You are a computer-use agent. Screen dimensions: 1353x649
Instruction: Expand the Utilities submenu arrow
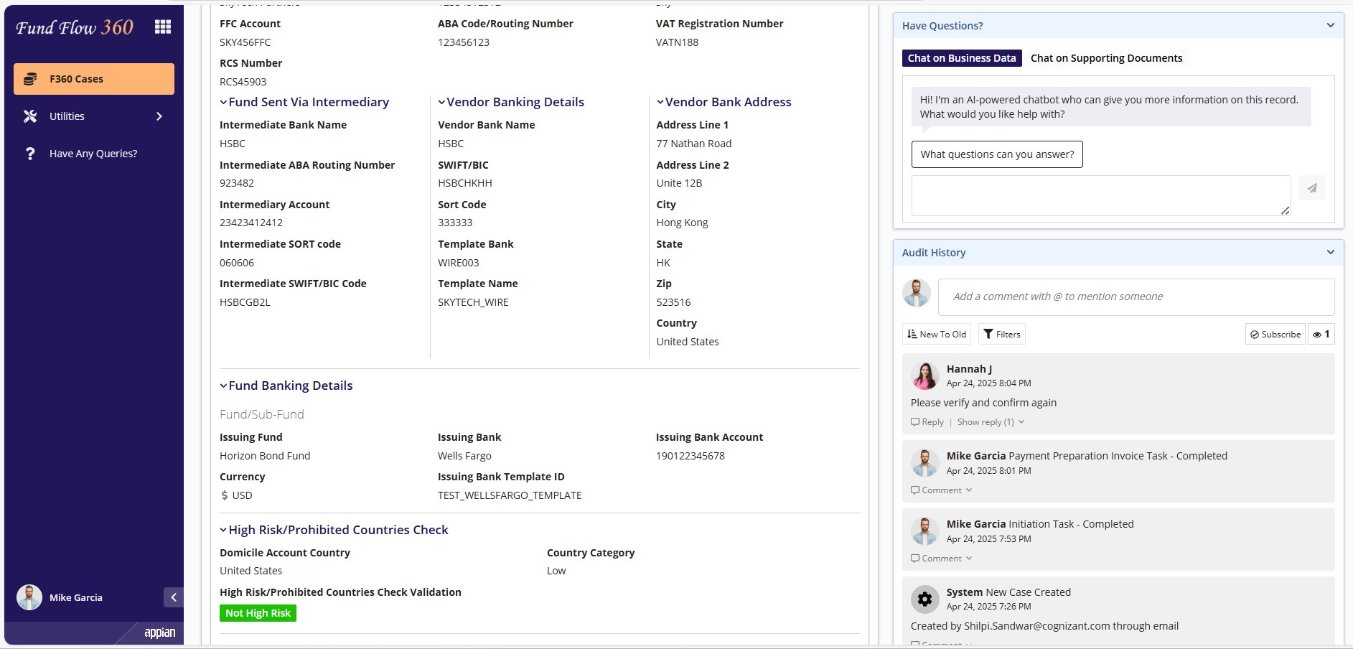(159, 116)
